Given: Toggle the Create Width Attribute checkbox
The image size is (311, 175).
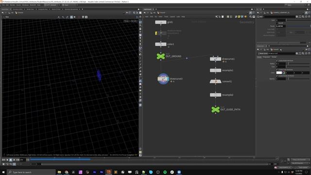Looking at the screenshot, I should coord(277,60).
